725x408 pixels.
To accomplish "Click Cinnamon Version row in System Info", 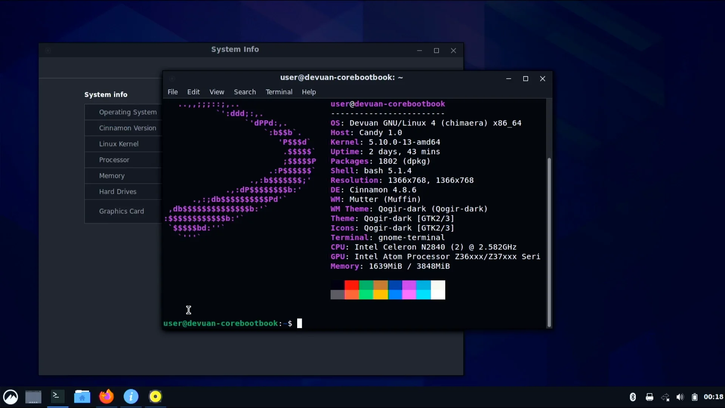I will tap(123, 128).
